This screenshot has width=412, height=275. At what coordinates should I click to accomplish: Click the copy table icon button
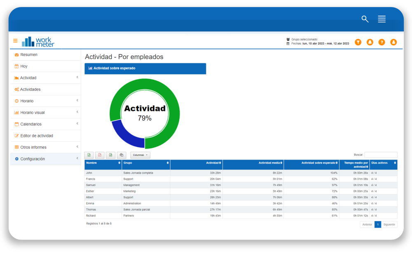[x=121, y=155]
